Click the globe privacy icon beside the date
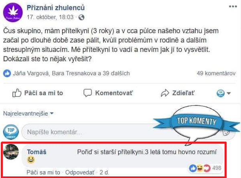 82,18
